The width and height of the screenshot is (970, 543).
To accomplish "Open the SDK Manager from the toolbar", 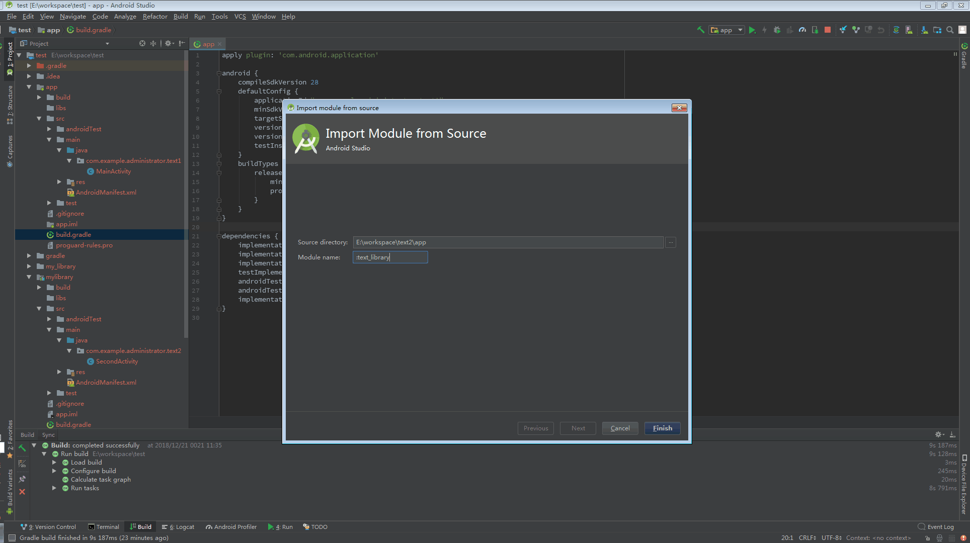I will point(924,30).
